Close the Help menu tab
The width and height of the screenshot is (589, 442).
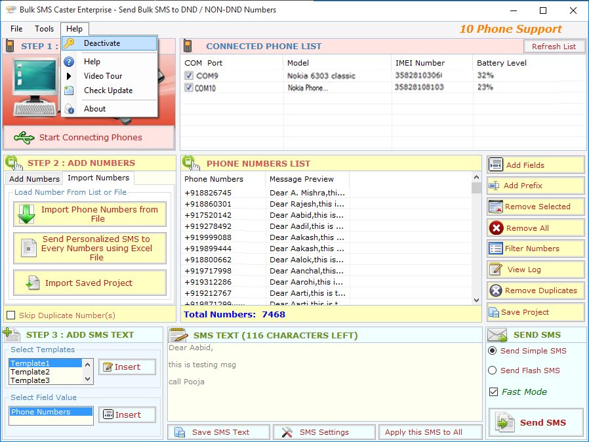click(x=74, y=29)
